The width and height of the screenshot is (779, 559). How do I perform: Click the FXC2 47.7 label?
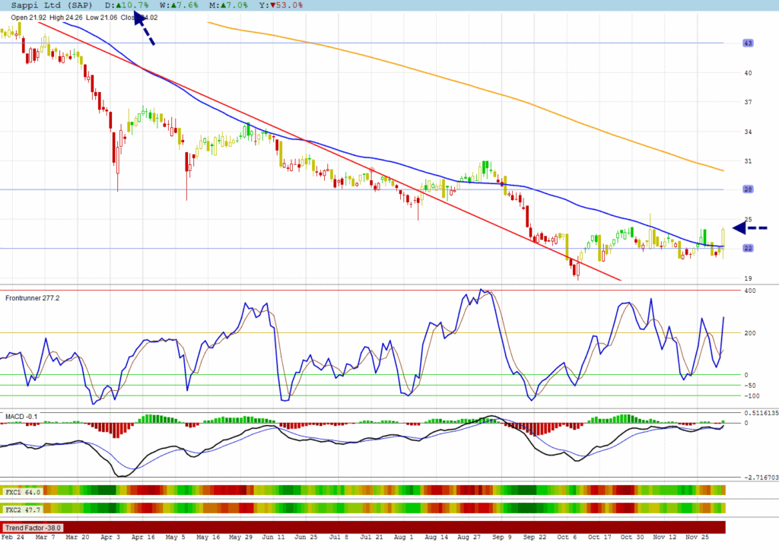pyautogui.click(x=21, y=507)
